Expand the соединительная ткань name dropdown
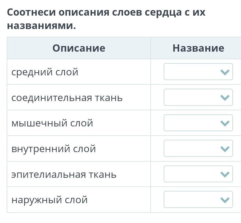The width and height of the screenshot is (241, 223). [x=198, y=97]
